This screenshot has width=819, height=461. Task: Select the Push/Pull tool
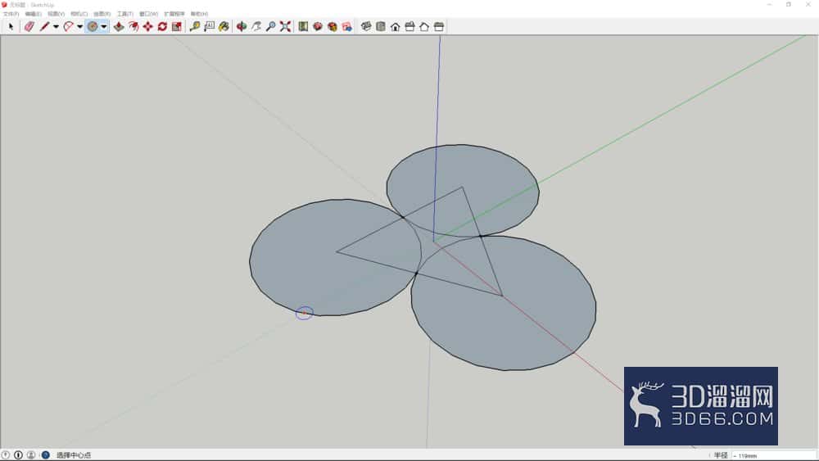click(x=119, y=26)
